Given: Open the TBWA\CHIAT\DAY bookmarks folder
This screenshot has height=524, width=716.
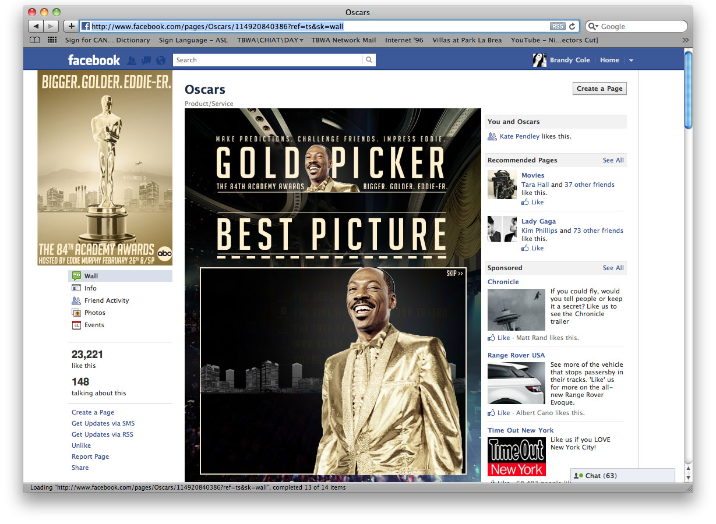Looking at the screenshot, I should coord(270,40).
